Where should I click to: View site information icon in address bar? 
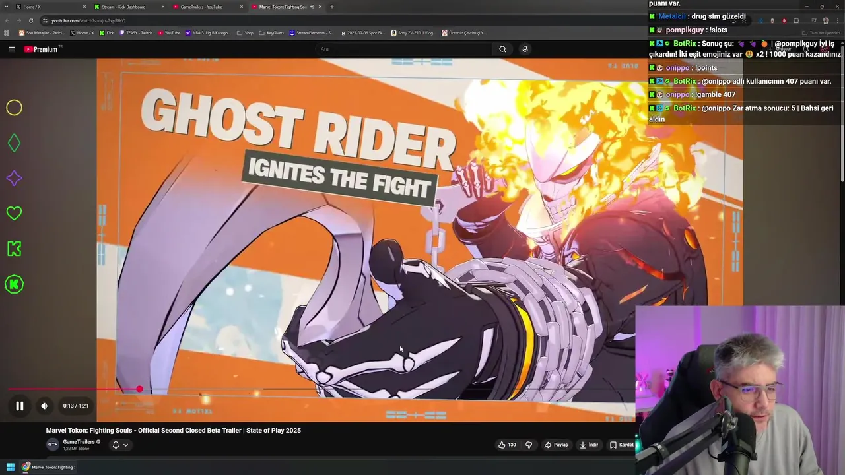45,20
